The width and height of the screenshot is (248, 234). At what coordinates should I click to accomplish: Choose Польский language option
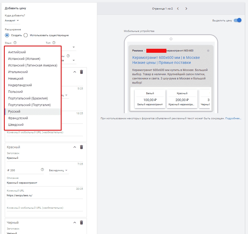click(33, 92)
